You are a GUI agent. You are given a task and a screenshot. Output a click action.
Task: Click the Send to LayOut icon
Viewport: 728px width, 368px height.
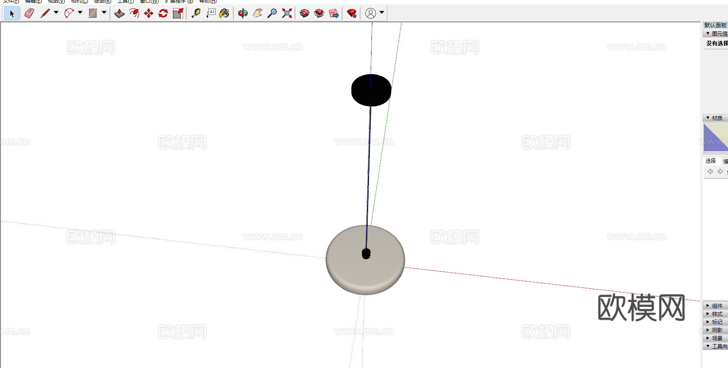coord(334,14)
